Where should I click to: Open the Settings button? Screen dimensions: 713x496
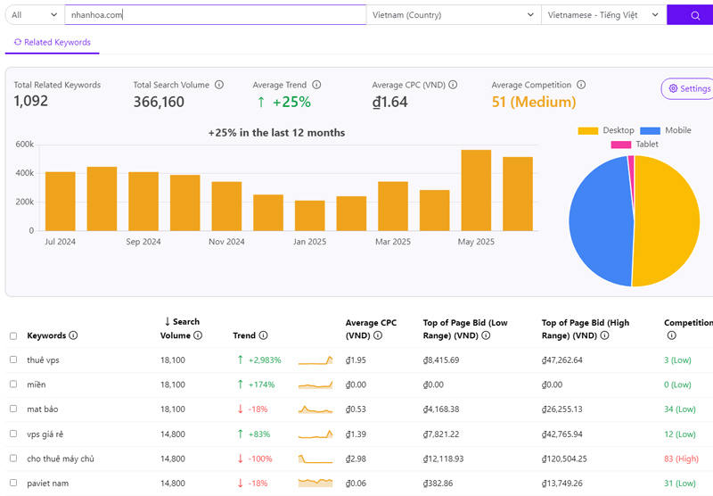pyautogui.click(x=688, y=88)
